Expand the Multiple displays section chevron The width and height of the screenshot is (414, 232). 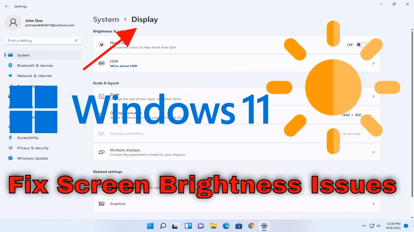coord(373,152)
